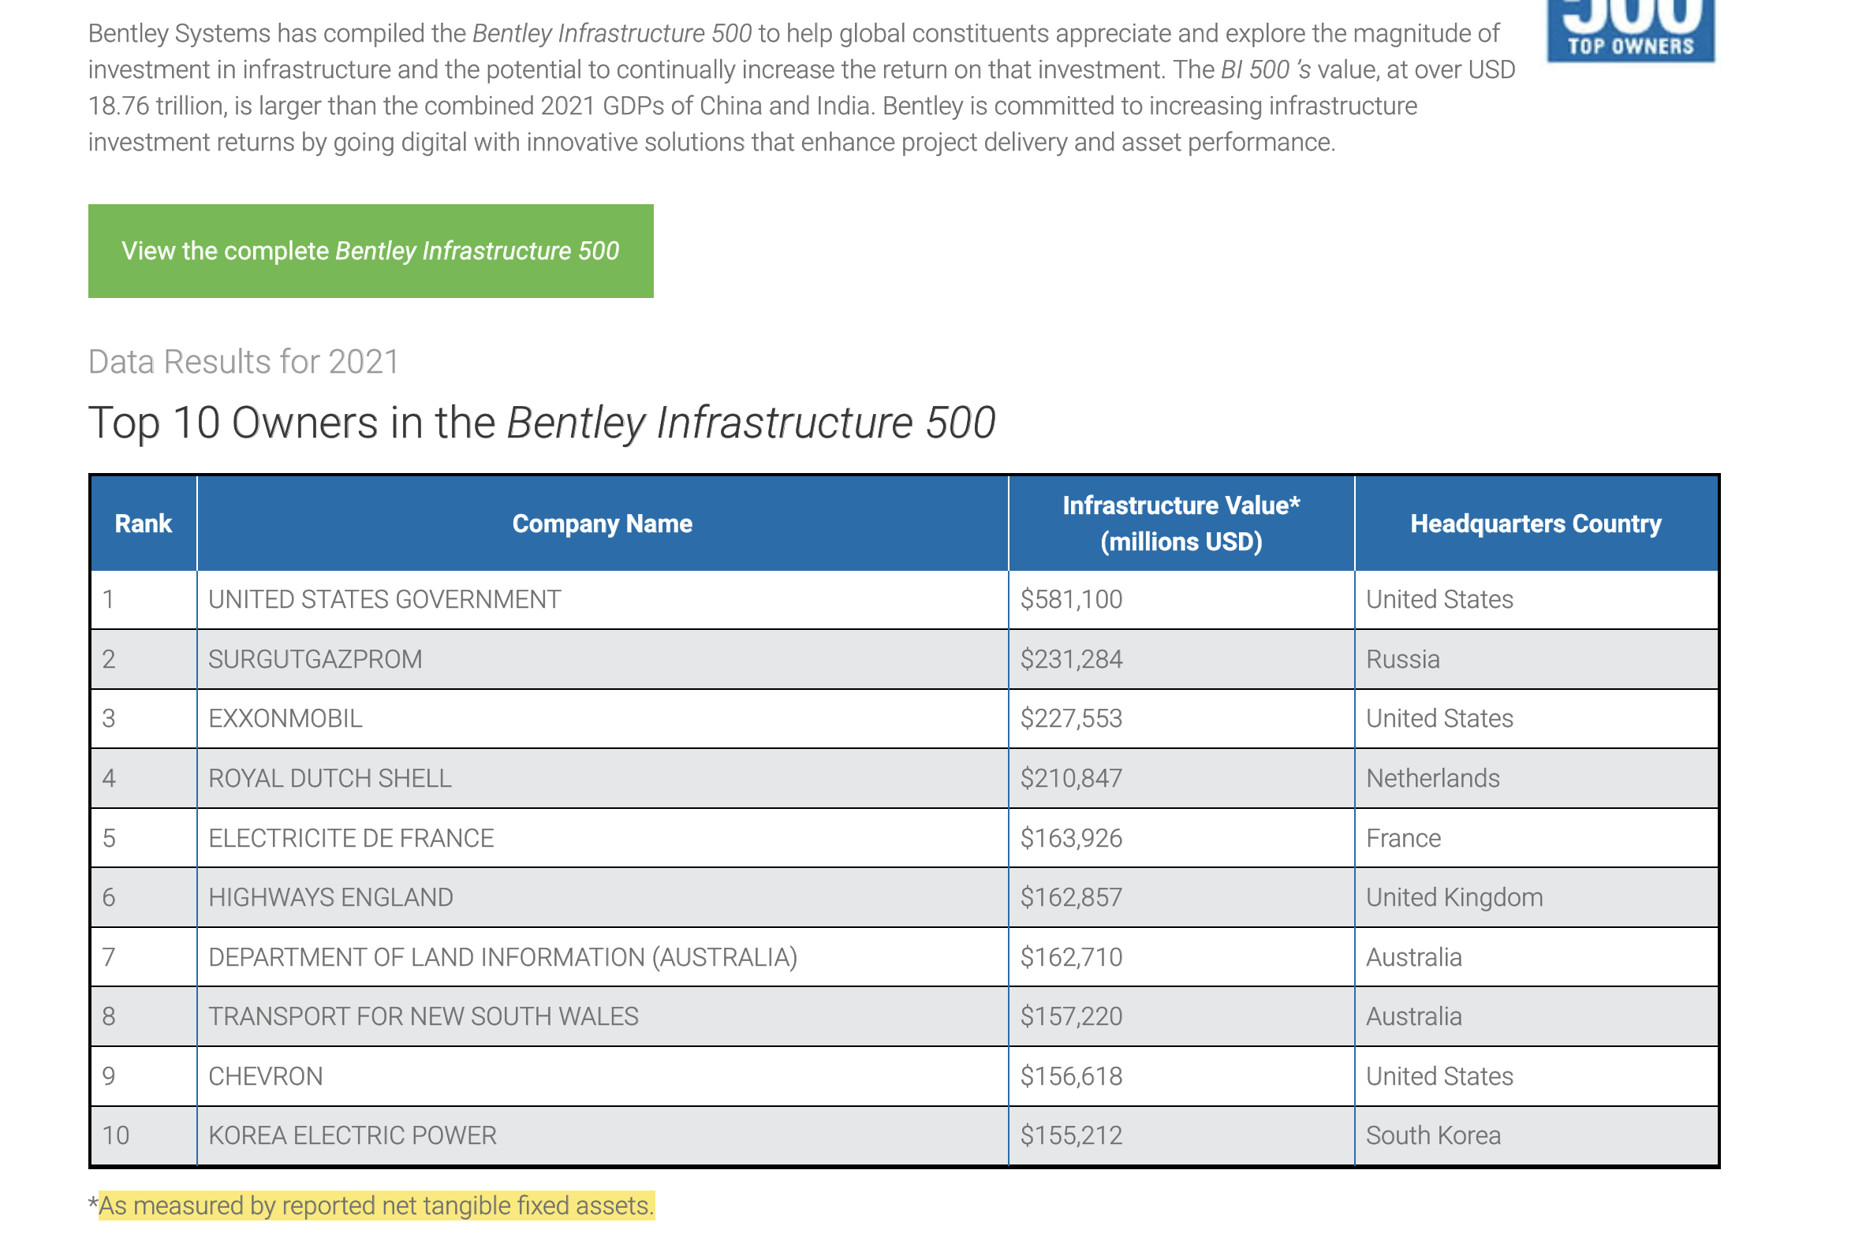Select the Surgutgazprom company cell

315,660
